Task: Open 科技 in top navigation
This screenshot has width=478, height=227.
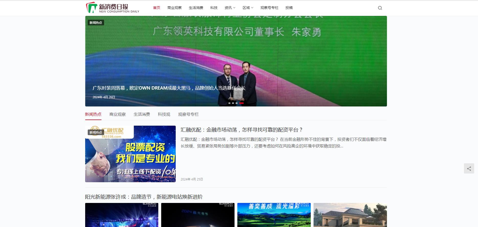Action: coord(214,8)
